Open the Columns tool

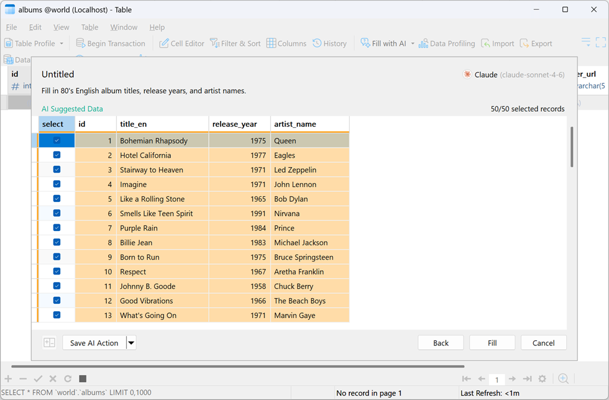point(286,43)
